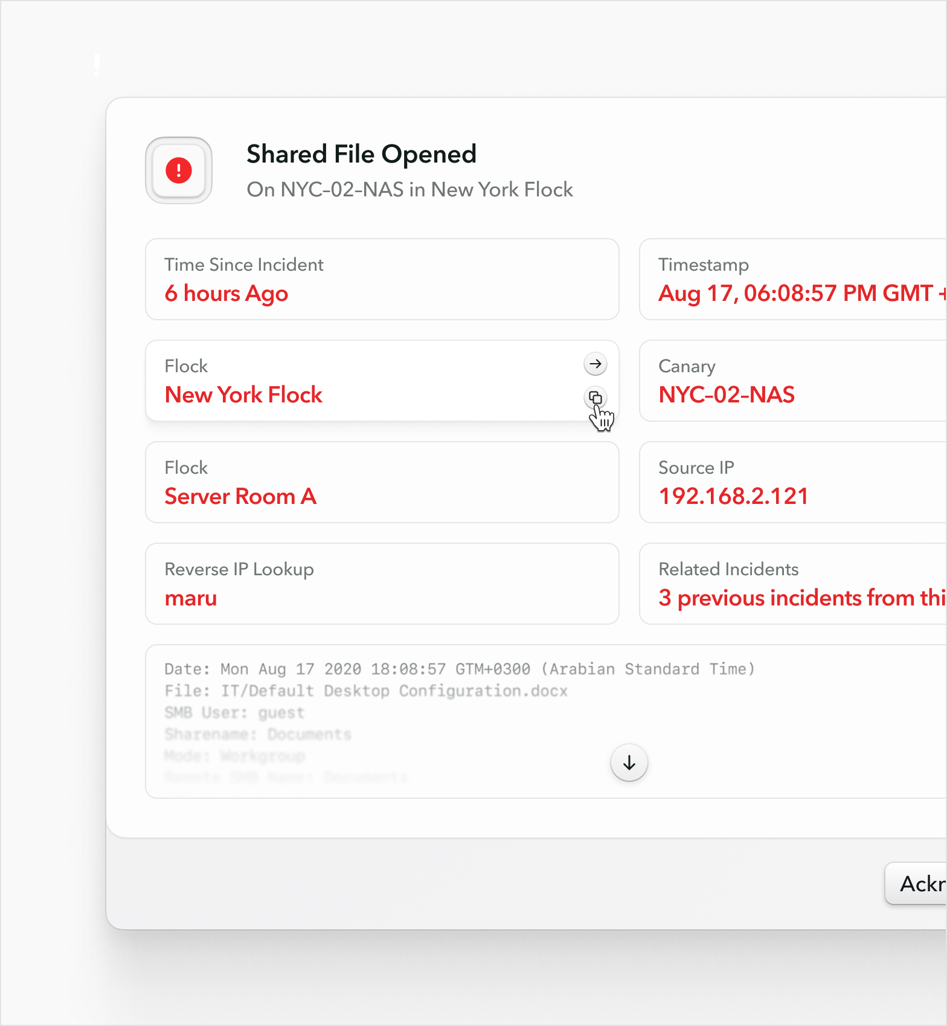Select the Source IP 192.168.2.121 value
This screenshot has width=947, height=1026.
pyautogui.click(x=733, y=496)
